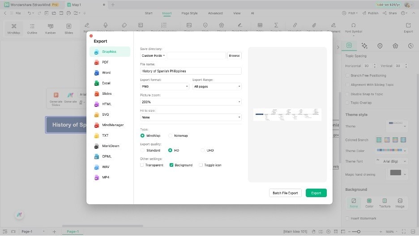Open the AI sparkle panel icon
The width and height of the screenshot is (419, 236).
[364, 46]
